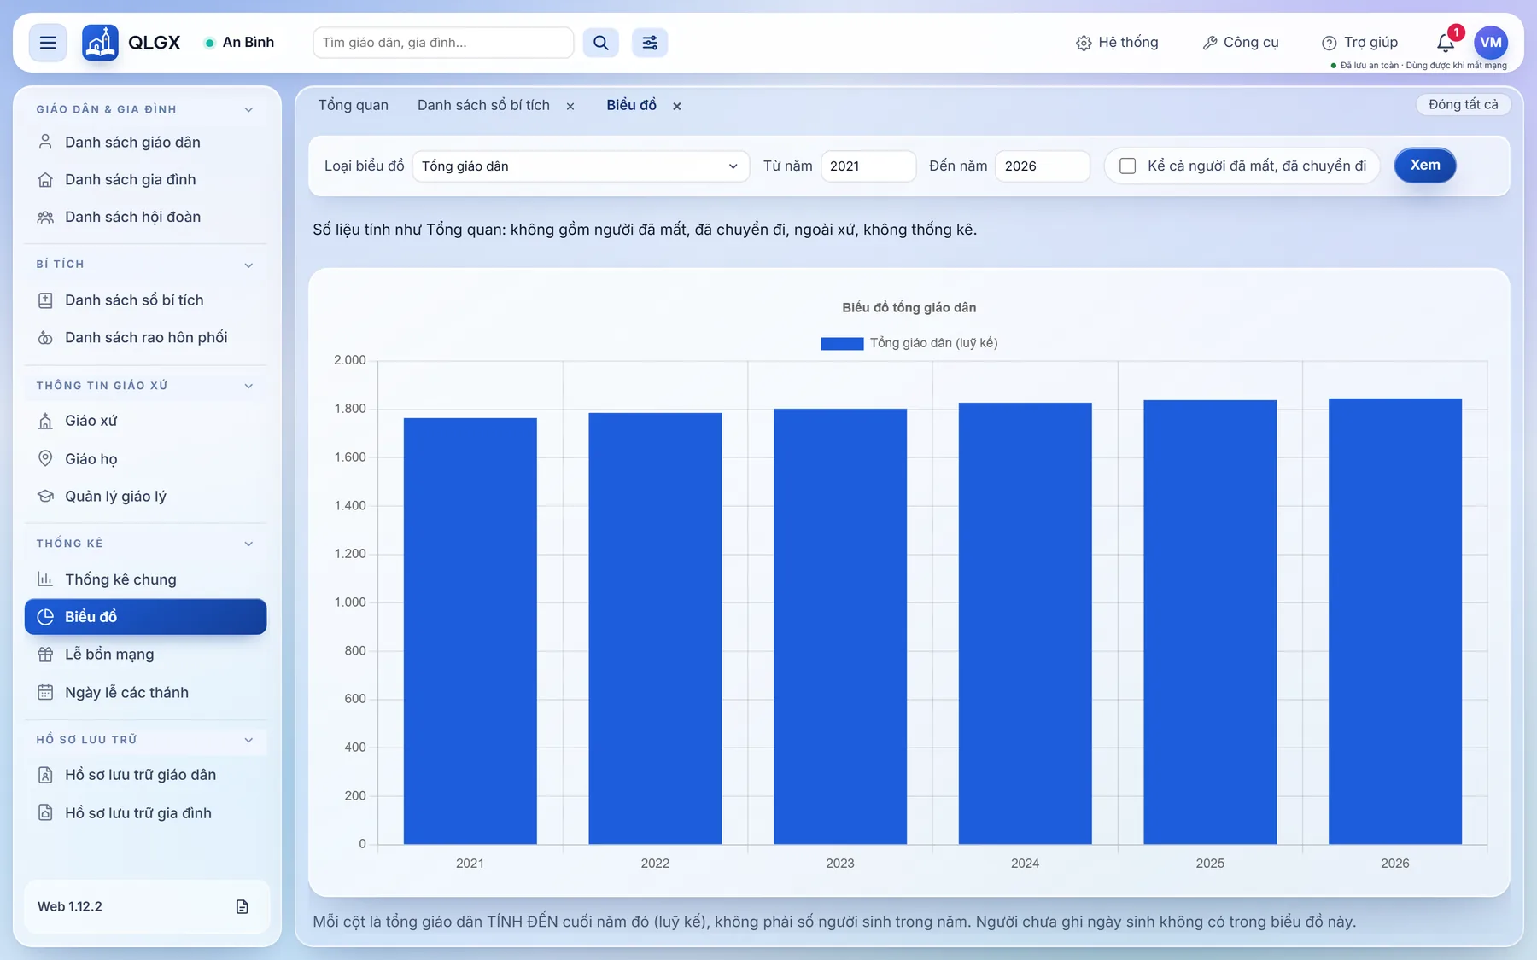Open the advanced filter sliders icon

click(650, 43)
